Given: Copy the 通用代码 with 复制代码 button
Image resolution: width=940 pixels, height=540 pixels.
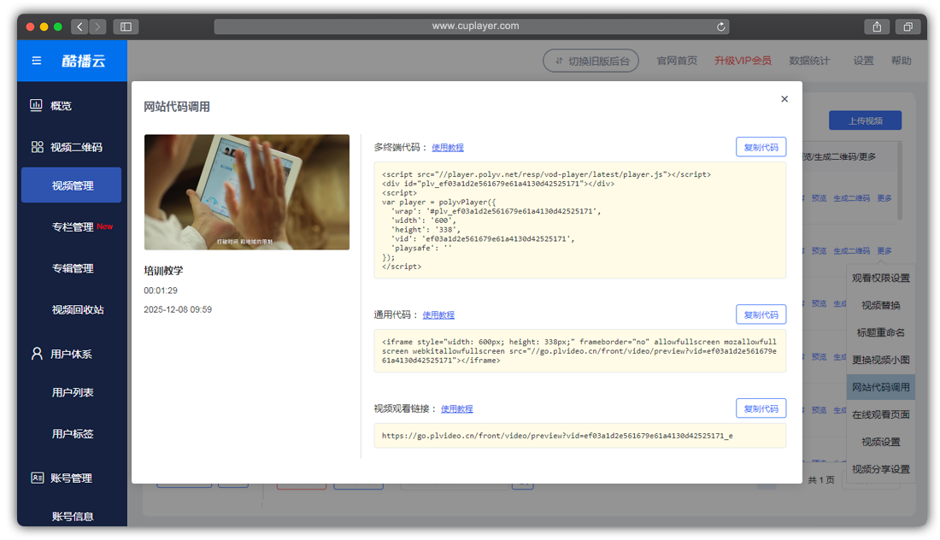Looking at the screenshot, I should pos(761,314).
